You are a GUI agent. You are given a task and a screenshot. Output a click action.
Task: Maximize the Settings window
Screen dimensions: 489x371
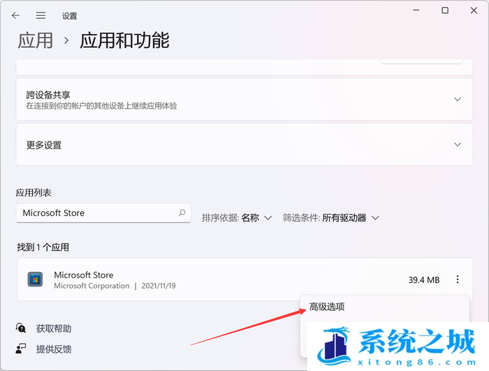(x=445, y=10)
